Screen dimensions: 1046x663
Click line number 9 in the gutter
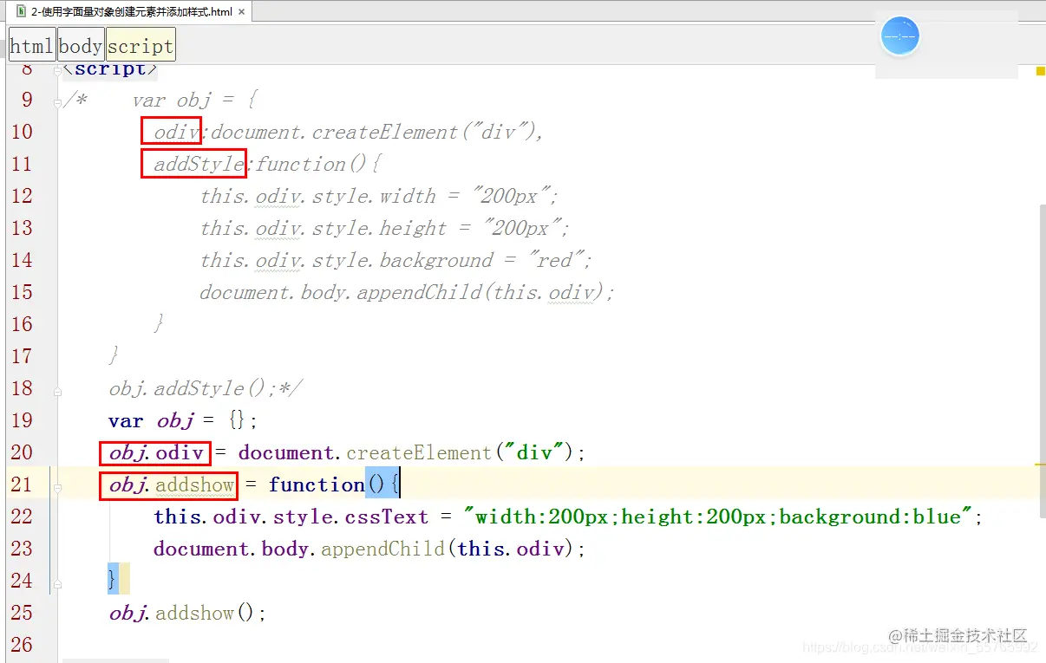point(27,100)
